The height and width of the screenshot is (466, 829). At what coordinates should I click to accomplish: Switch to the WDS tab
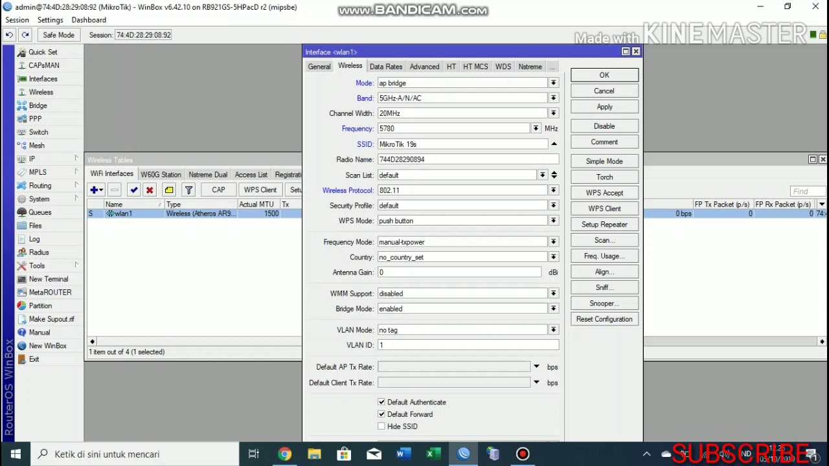point(503,67)
